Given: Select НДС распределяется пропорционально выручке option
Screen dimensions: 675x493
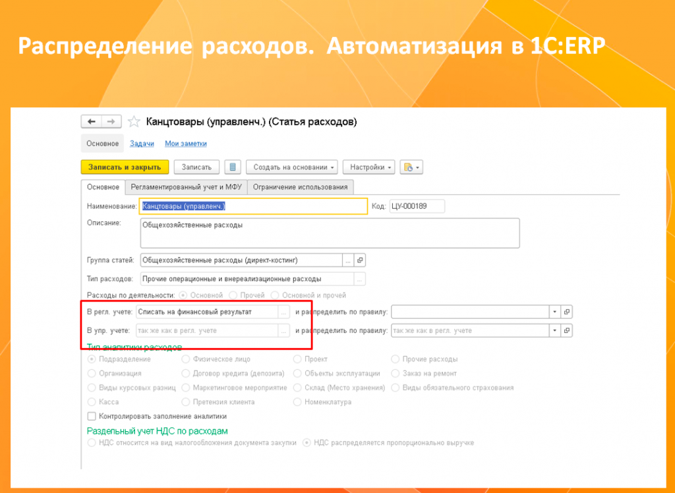Looking at the screenshot, I should (307, 443).
